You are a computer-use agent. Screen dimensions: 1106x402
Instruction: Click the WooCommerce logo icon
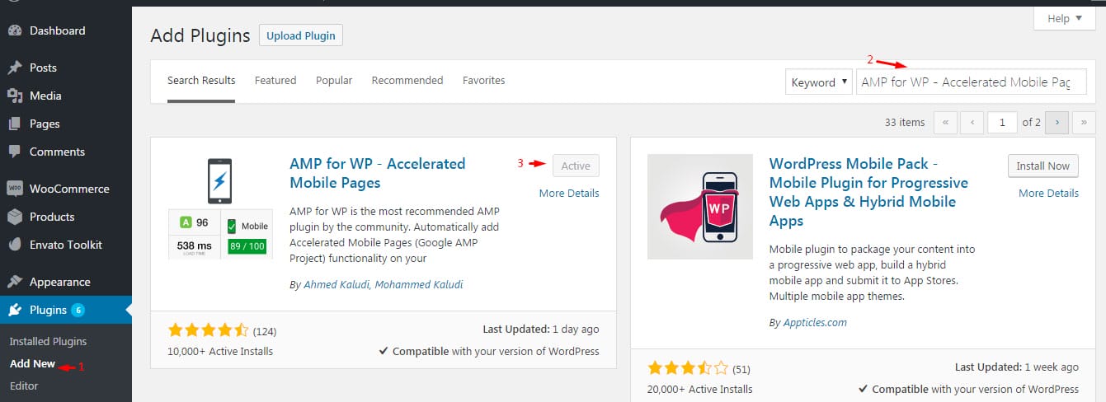[15, 189]
